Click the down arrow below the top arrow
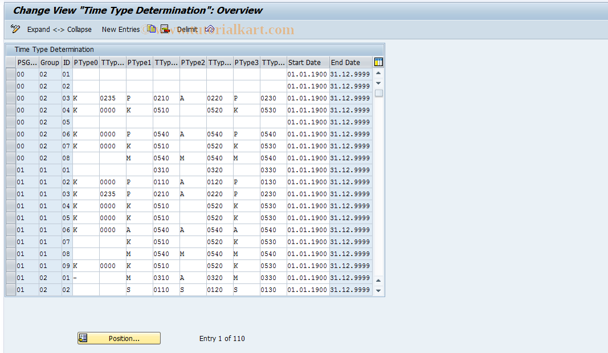 point(378,83)
